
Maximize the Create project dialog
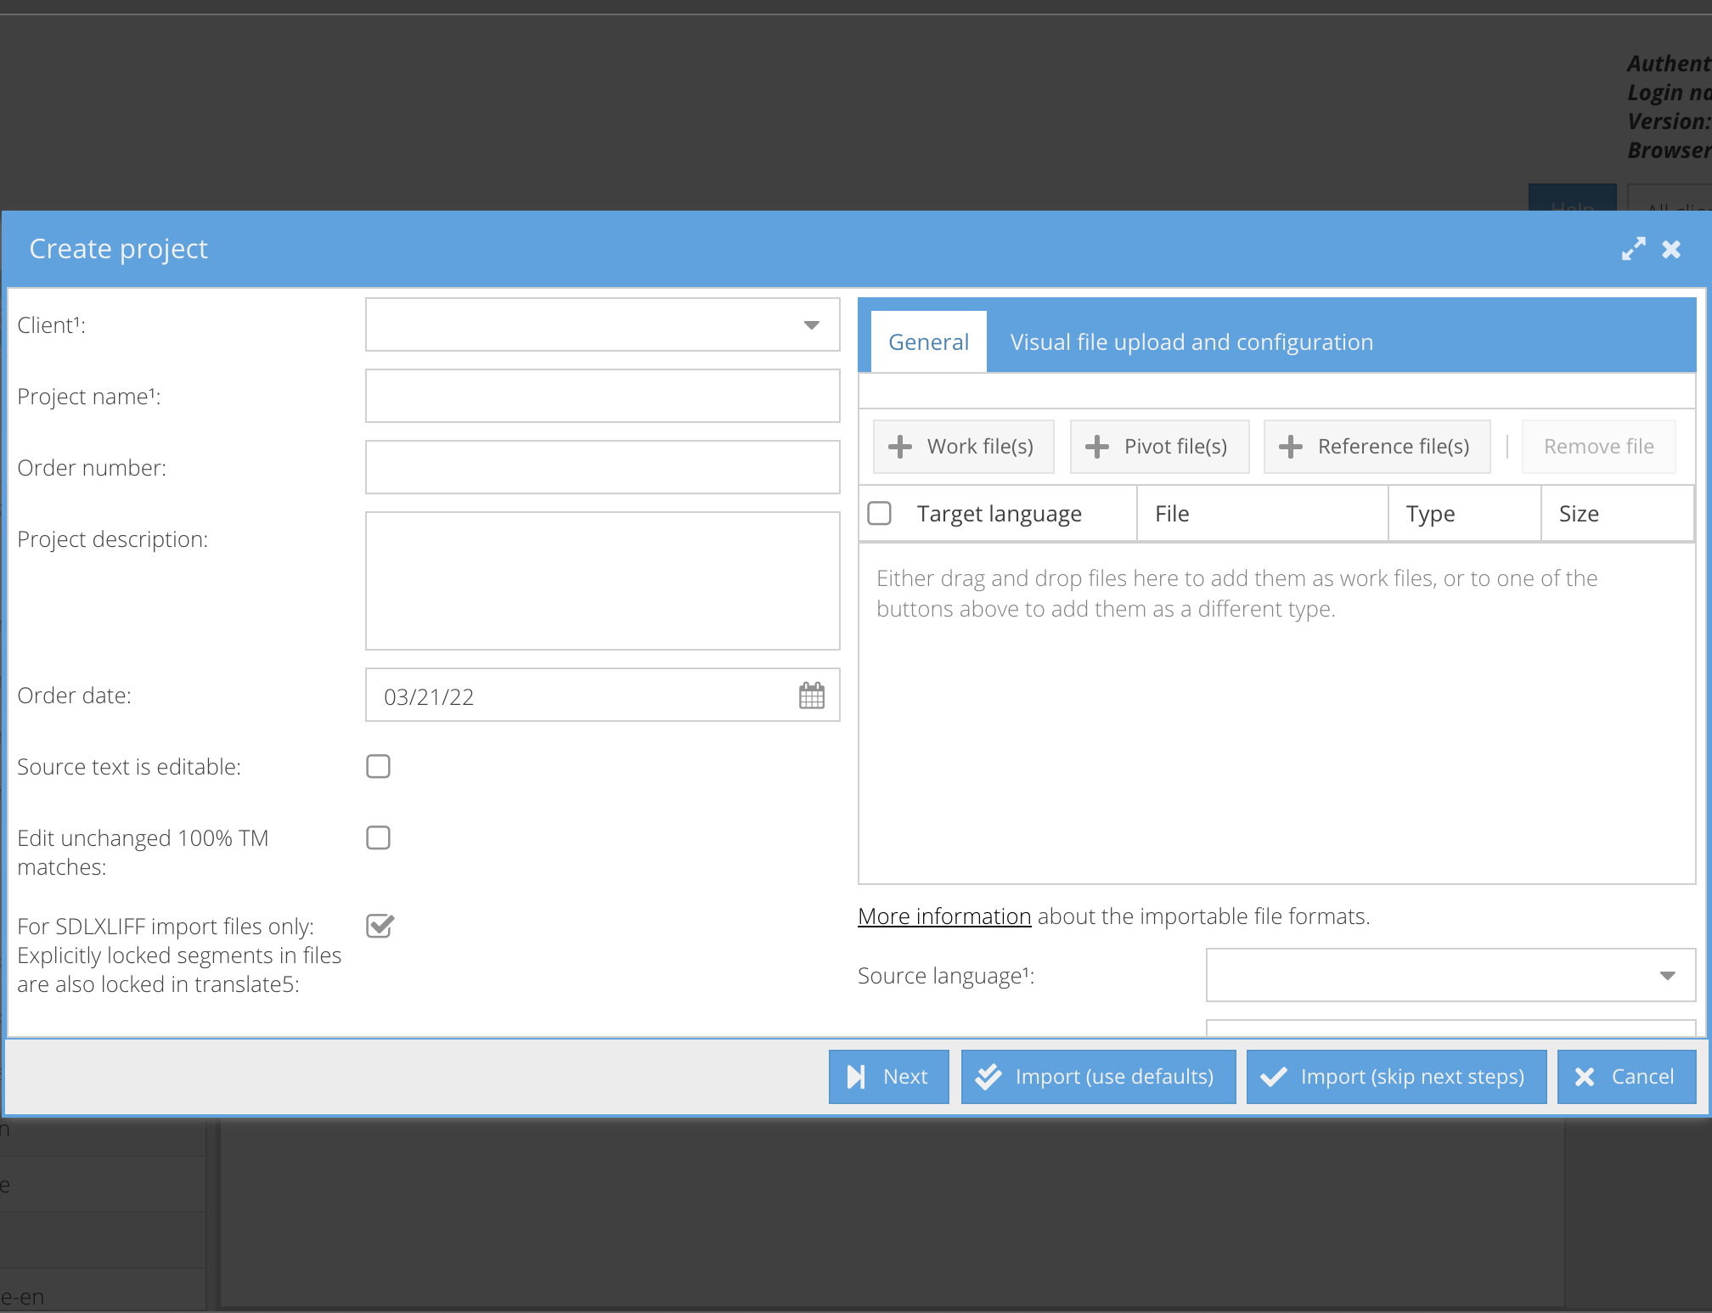coord(1632,249)
